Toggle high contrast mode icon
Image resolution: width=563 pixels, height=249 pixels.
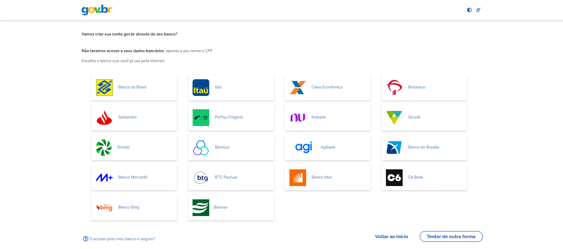[469, 10]
